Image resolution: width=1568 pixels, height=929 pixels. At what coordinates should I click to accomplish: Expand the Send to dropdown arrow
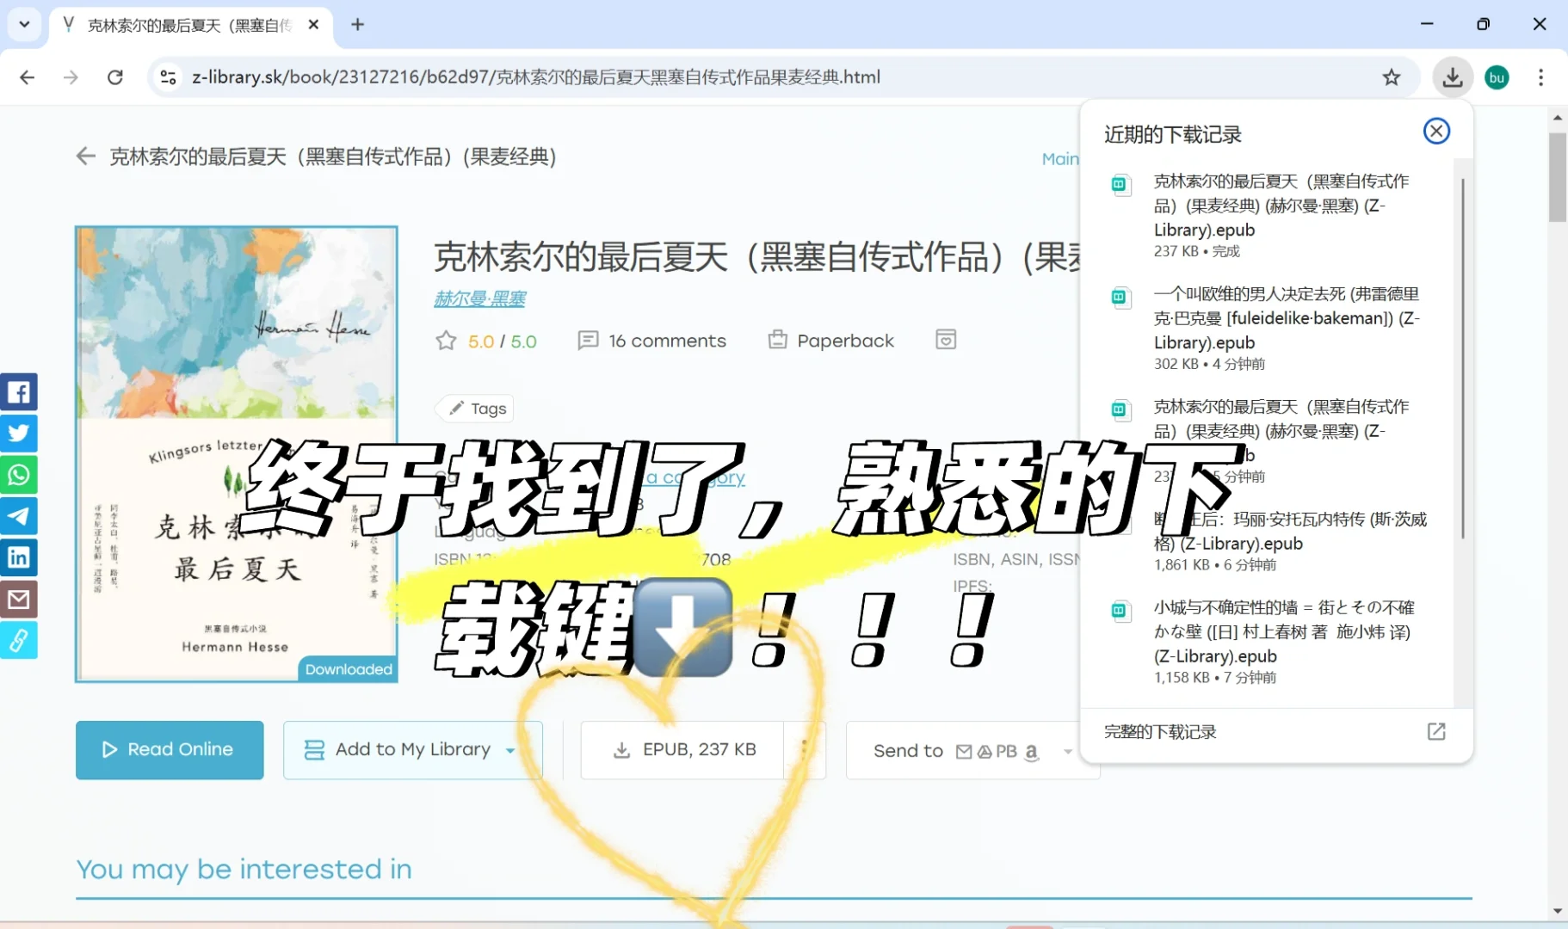point(1068,751)
